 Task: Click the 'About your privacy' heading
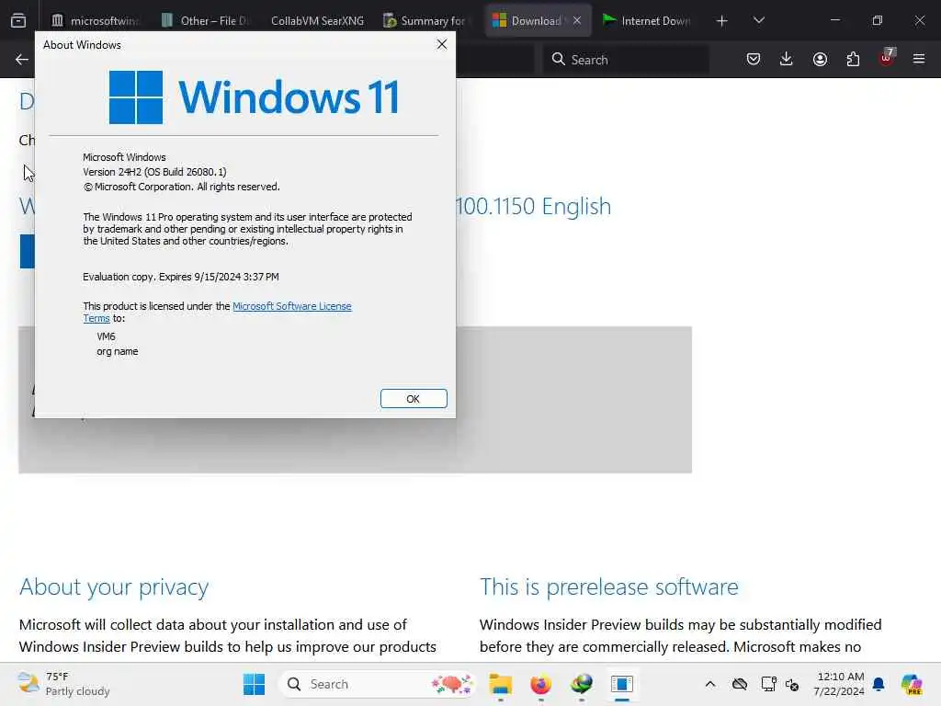tap(114, 586)
